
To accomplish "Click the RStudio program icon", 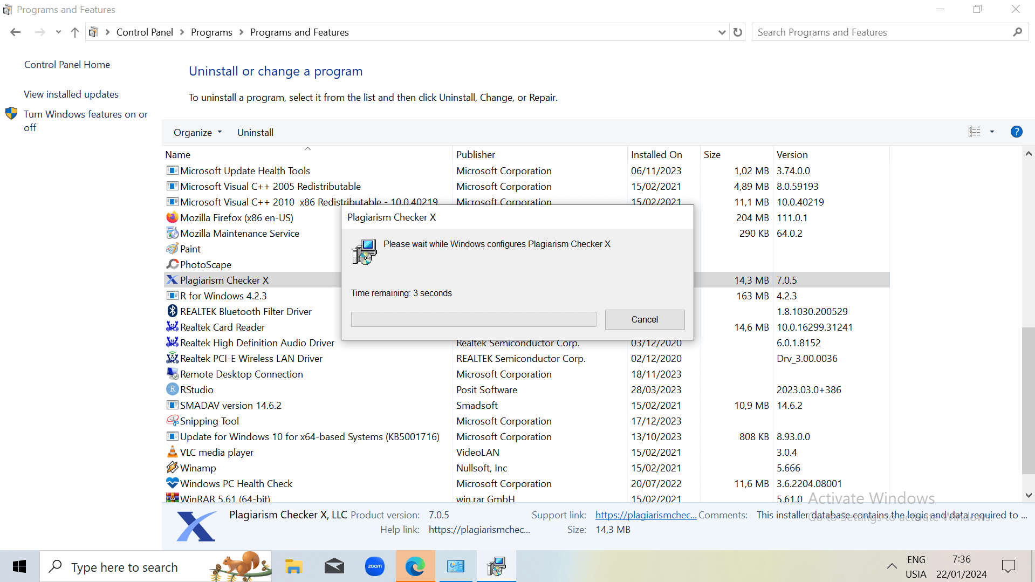I will 172,389.
